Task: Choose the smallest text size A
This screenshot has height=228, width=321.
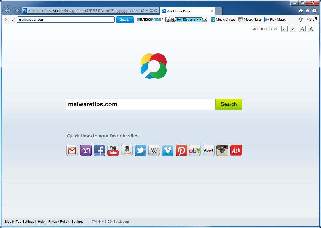Action: (x=284, y=29)
